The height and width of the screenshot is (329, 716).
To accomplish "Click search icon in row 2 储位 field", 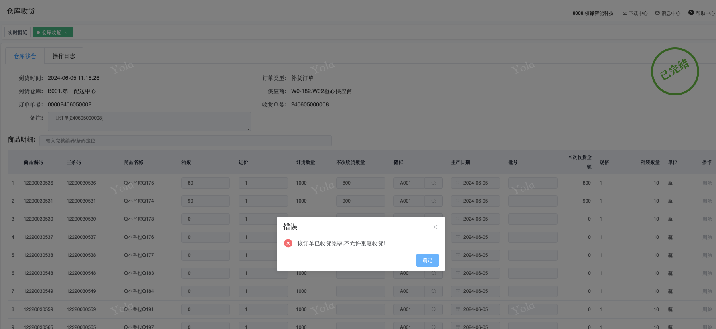I will (434, 201).
